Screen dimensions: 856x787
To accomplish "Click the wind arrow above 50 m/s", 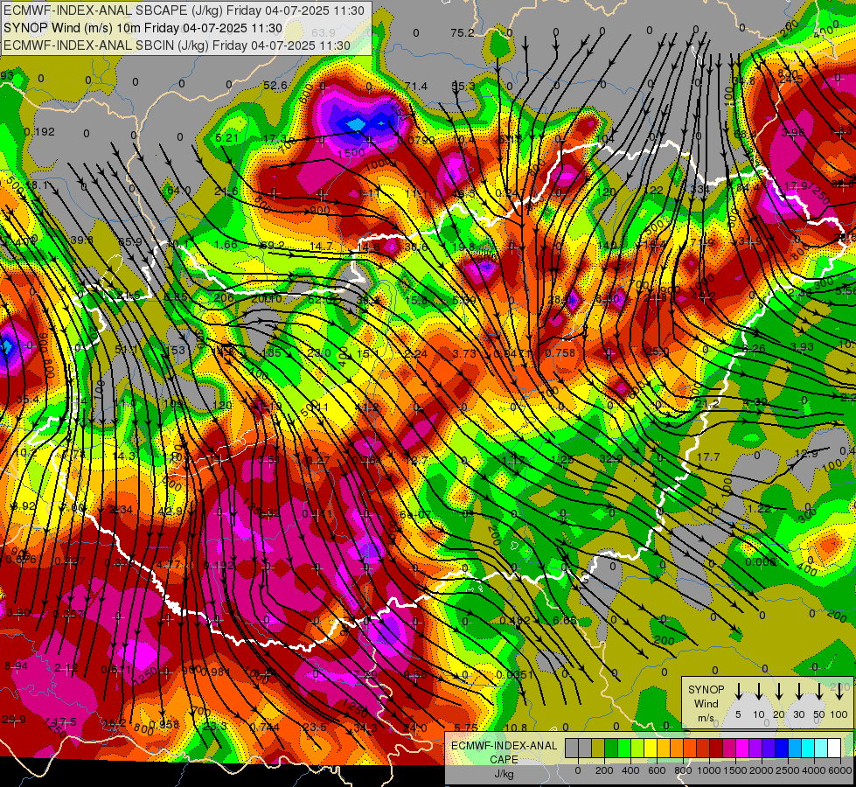I will [819, 691].
